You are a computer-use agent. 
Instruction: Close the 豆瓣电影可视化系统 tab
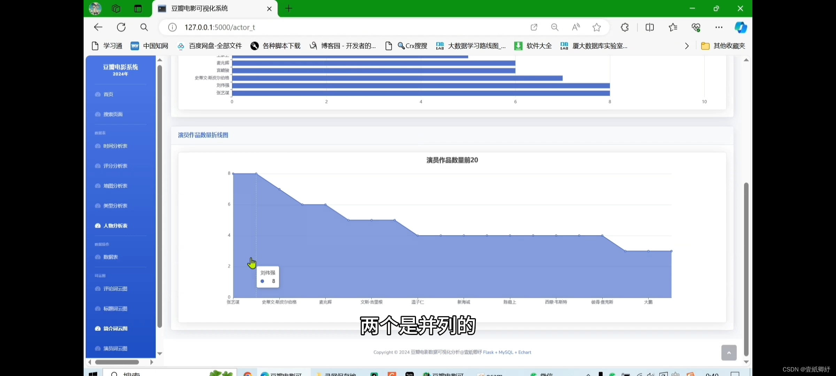click(x=269, y=9)
